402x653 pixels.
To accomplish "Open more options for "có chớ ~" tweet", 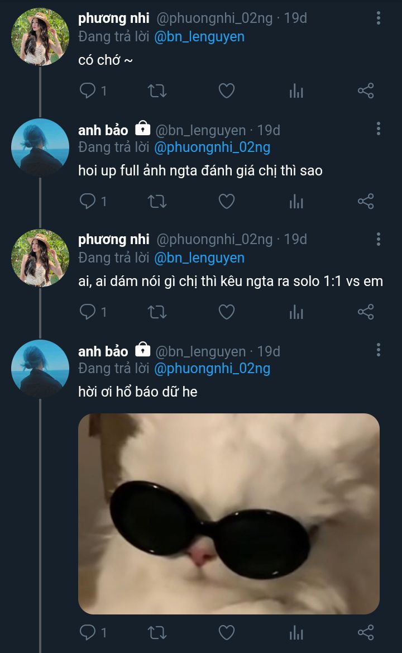I will coord(379,18).
